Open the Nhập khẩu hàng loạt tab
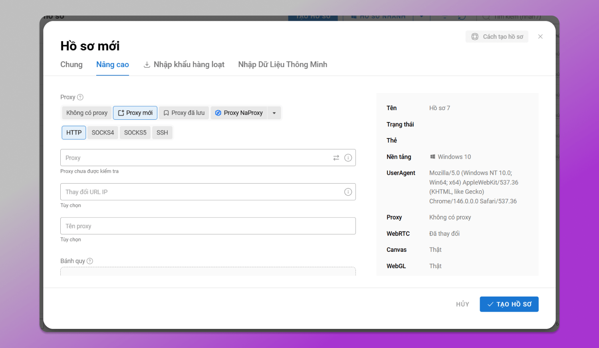599x348 pixels. click(x=184, y=64)
